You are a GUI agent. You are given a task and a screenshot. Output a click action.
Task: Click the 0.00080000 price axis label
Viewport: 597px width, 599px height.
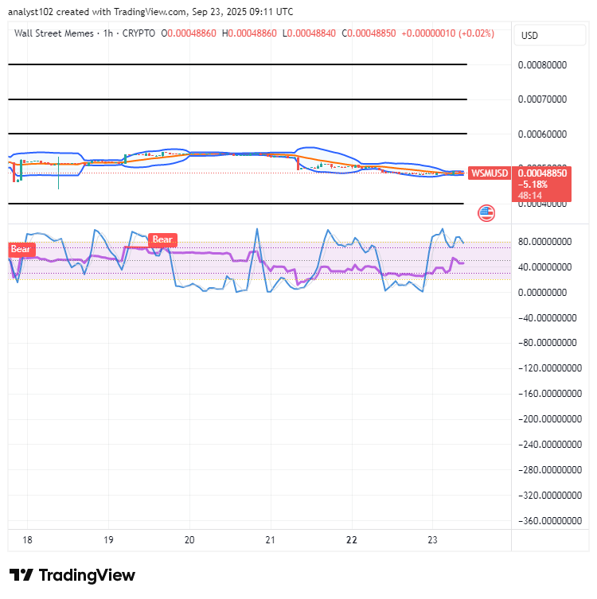(542, 65)
